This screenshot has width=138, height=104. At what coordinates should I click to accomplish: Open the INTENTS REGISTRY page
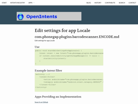[x=18, y=3]
